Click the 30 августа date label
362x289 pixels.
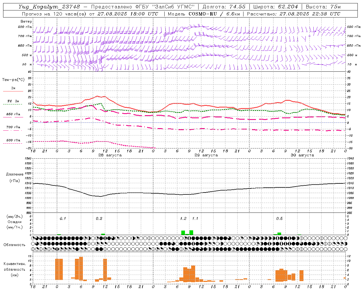[x=302, y=155]
